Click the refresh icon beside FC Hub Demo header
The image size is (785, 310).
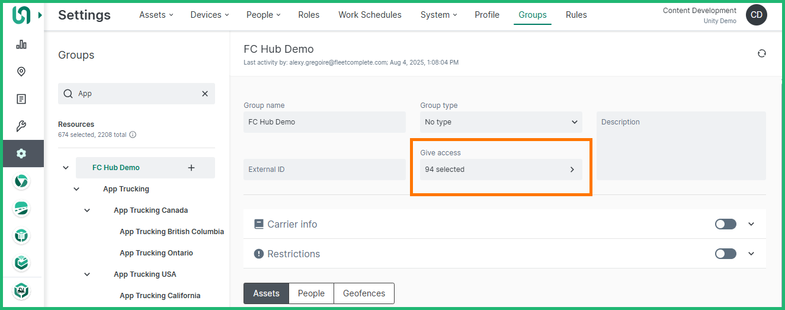(x=761, y=53)
